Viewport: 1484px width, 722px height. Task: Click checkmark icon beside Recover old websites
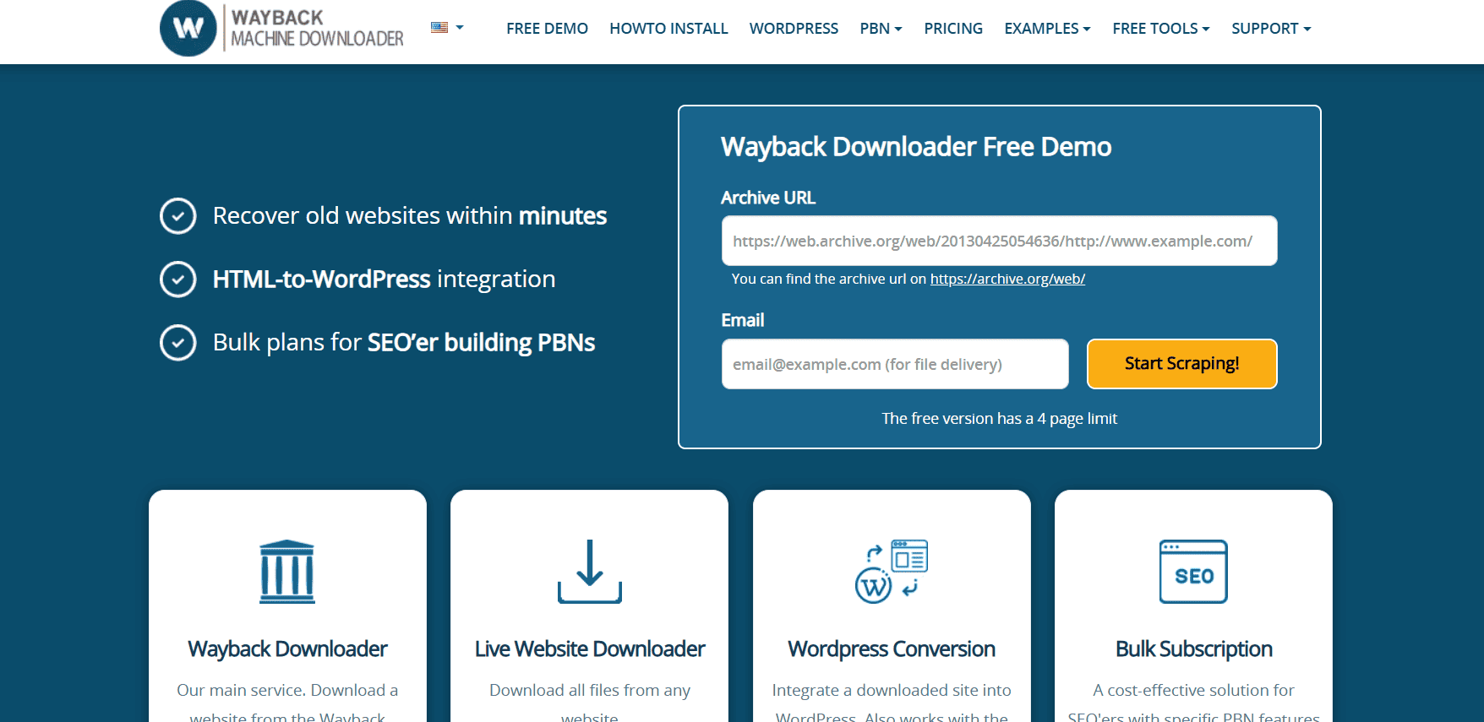pos(178,216)
